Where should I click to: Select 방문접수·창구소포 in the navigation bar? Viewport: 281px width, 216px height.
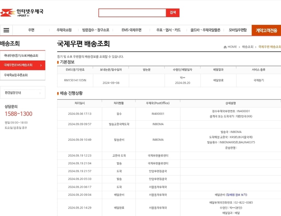(x=96, y=30)
